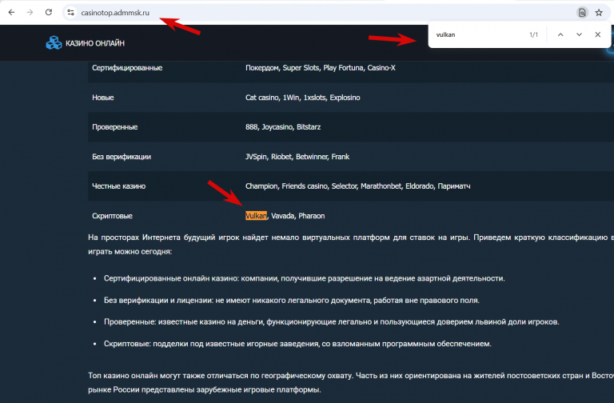Viewport: 614px width, 403px height.
Task: Open site information icon in address bar
Action: tap(70, 13)
